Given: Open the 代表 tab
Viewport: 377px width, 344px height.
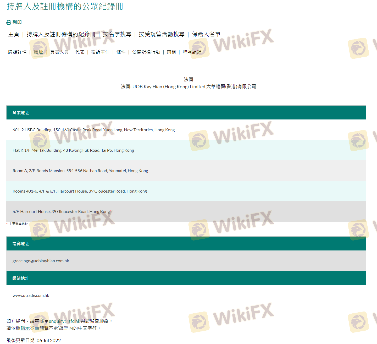Looking at the screenshot, I should tap(80, 52).
